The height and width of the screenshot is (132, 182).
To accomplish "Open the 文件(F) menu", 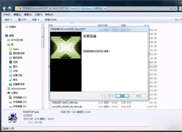I will [x=7, y=15].
